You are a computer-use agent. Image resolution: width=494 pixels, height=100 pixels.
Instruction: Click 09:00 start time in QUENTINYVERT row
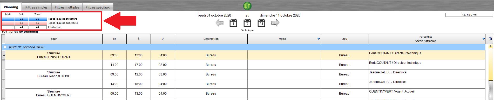[114, 93]
